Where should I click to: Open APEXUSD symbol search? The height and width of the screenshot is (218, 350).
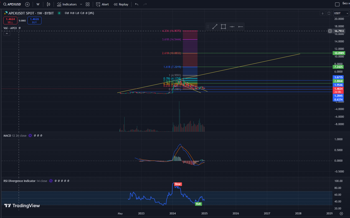12,4
